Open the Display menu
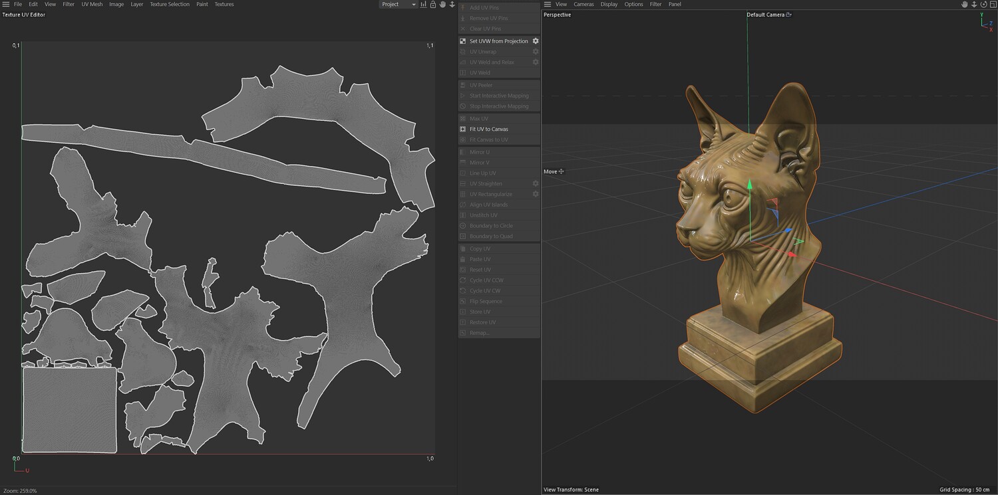Image resolution: width=998 pixels, height=495 pixels. [x=609, y=4]
